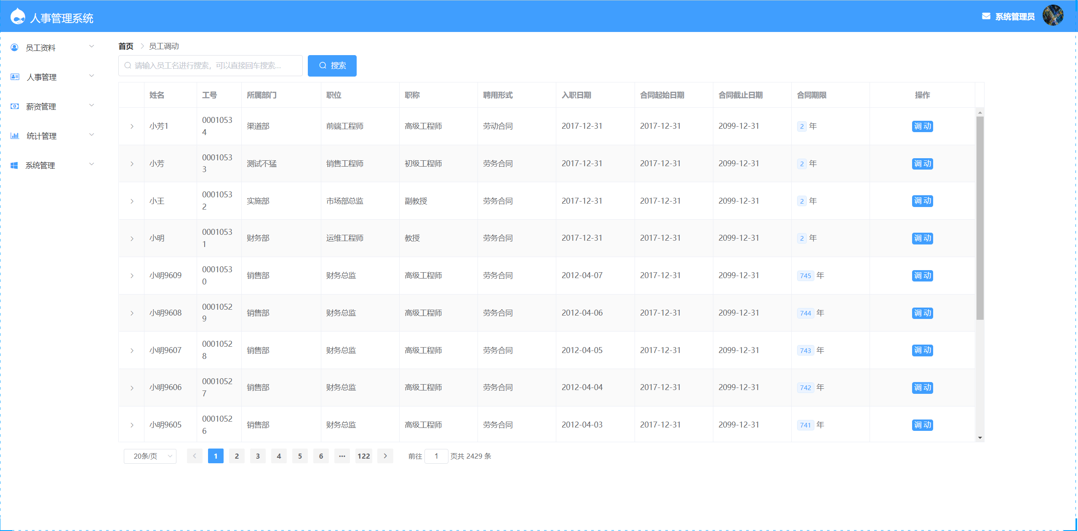1078x531 pixels.
Task: Click the 系统管理 windows icon
Action: 14,165
